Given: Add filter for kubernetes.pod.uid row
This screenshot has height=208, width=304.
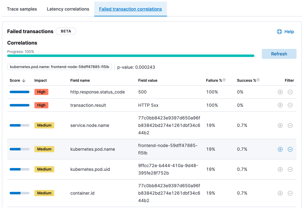Looking at the screenshot, I should coord(280,169).
